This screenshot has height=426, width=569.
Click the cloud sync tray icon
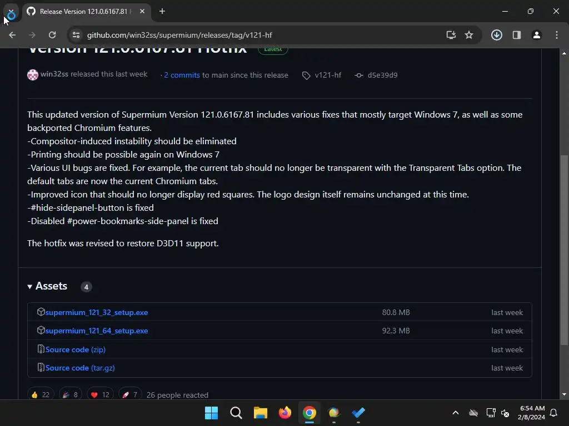473,413
